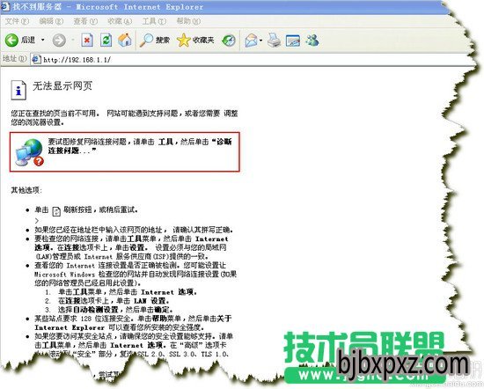Open the 收藏(A) menu
This screenshot has height=389, width=484.
120,21
